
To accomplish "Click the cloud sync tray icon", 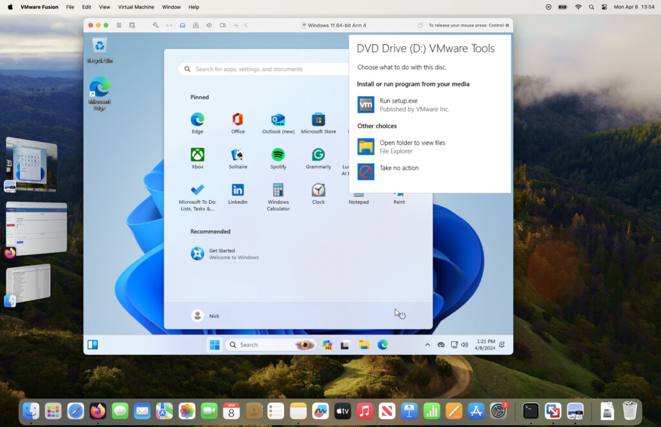I will point(441,345).
